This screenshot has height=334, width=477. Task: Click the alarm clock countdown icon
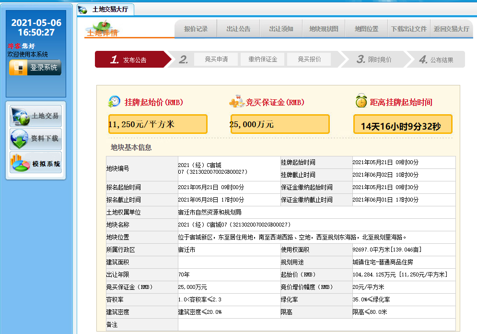(361, 102)
